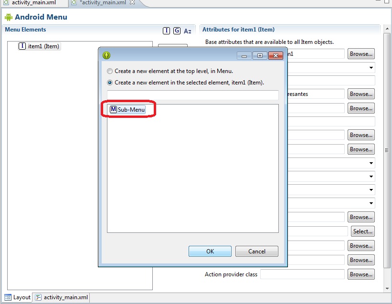The image size is (392, 304).
Task: Select item1 (Item) in Menu Elements tree
Action: [39, 46]
